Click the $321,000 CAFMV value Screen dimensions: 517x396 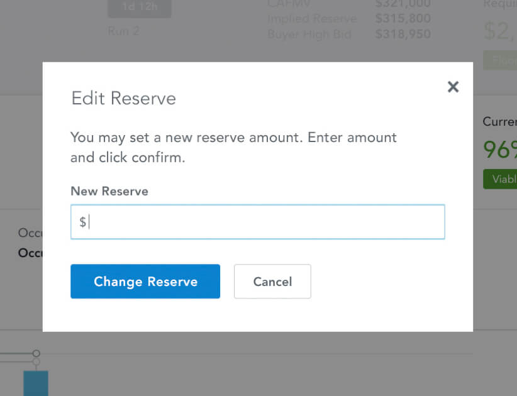click(403, 4)
